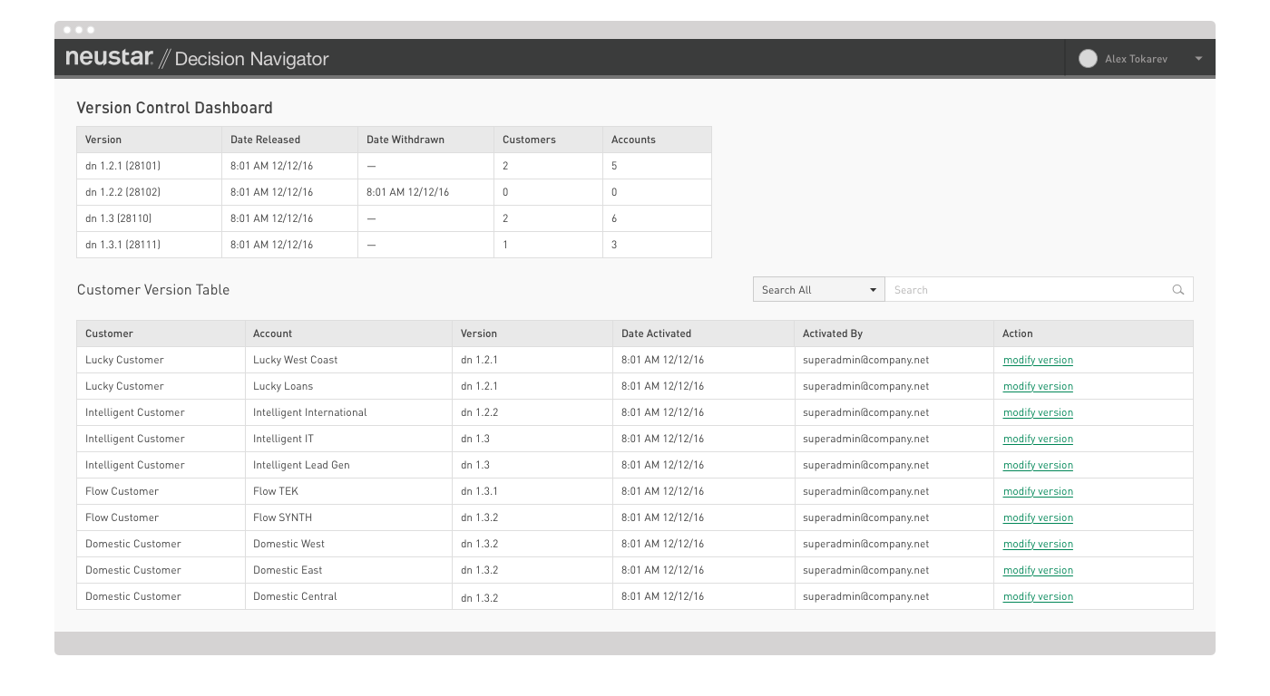Select the dn 1.3 (28110) version cell
Viewport: 1270px width, 696px height.
[x=149, y=218]
